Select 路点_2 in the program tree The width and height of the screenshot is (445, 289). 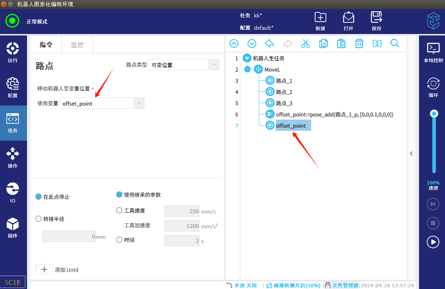[284, 92]
